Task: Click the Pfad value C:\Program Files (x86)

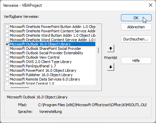Action: pyautogui.click(x=92, y=105)
